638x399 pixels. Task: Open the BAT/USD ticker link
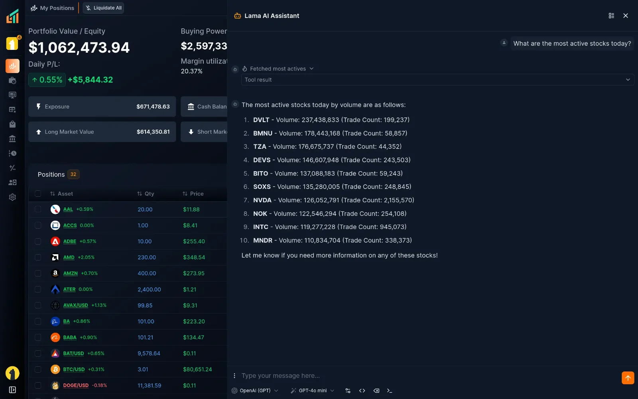point(74,354)
